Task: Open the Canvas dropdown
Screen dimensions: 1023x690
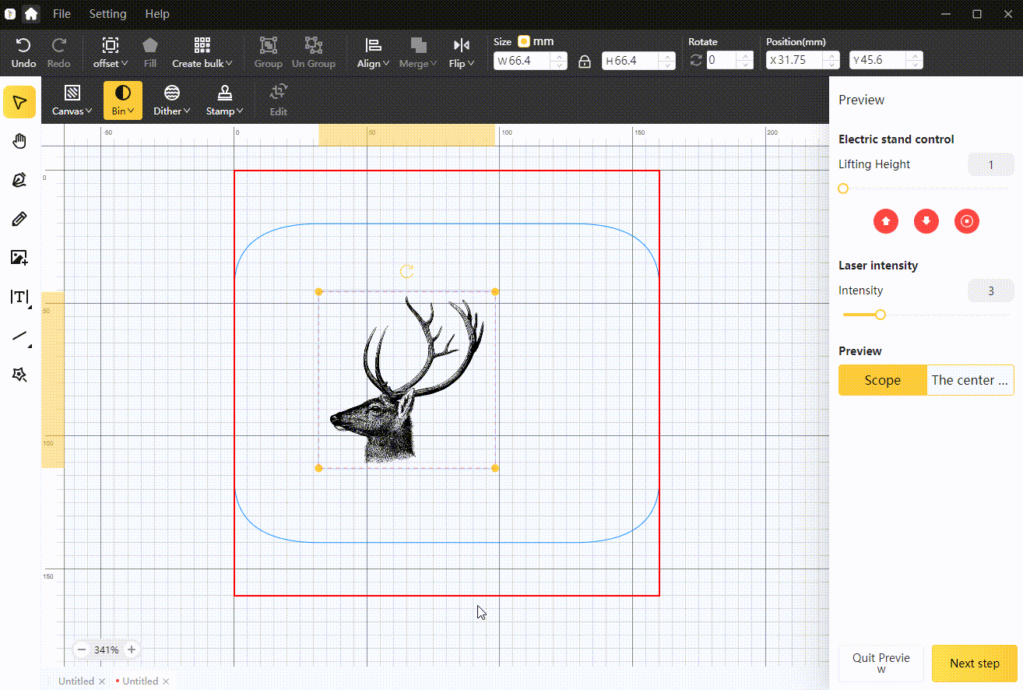Action: (72, 100)
